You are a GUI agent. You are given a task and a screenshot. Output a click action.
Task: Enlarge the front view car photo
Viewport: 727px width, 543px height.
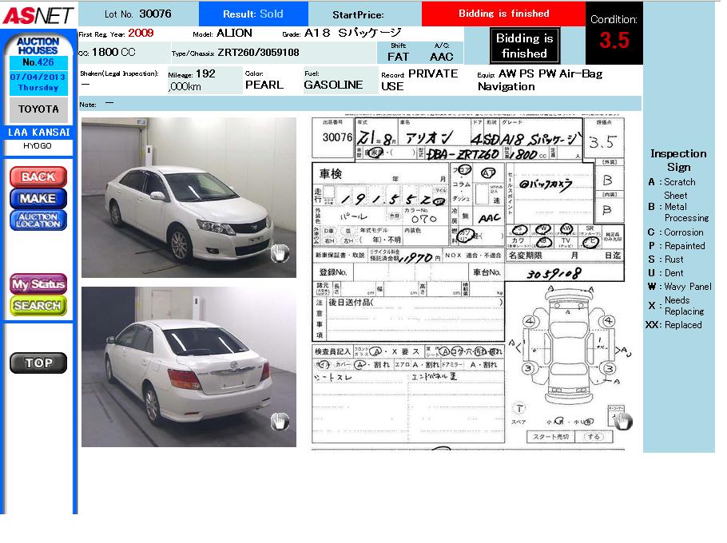coord(189,197)
